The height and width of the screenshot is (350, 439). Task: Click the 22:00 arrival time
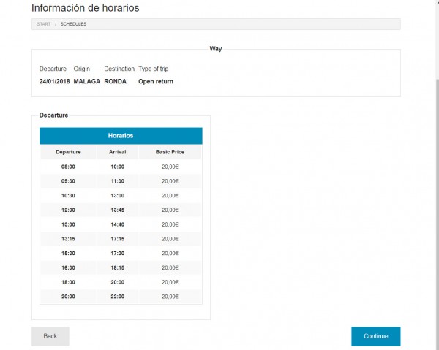coord(118,297)
